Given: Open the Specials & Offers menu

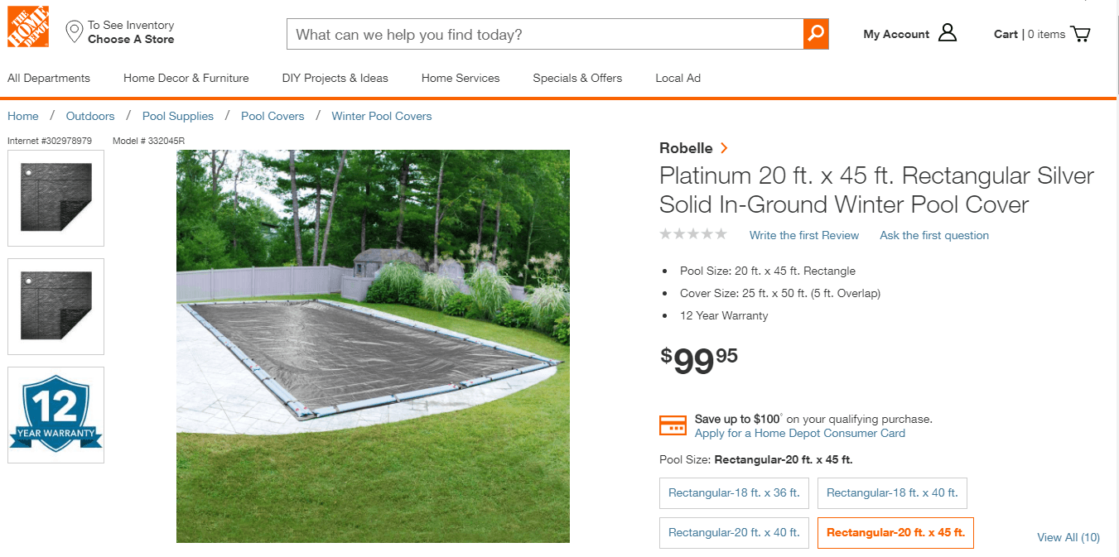Looking at the screenshot, I should [577, 78].
